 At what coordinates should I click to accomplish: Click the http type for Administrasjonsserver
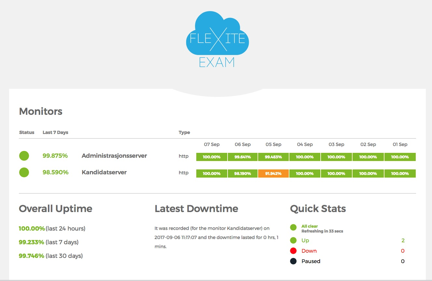(184, 156)
